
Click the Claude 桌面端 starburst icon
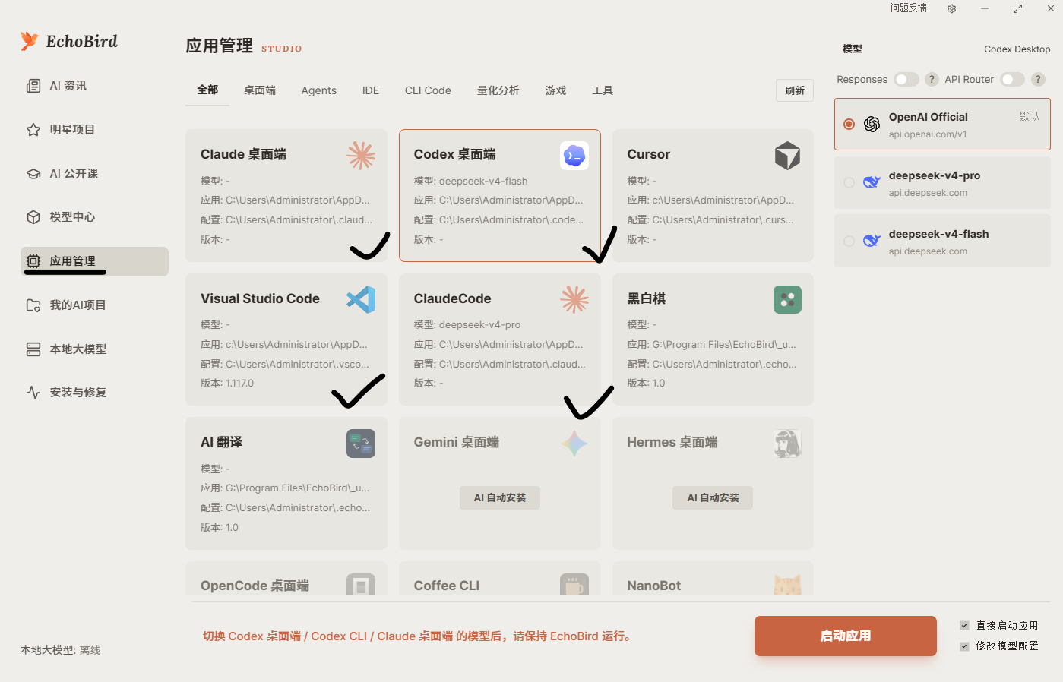coord(361,155)
